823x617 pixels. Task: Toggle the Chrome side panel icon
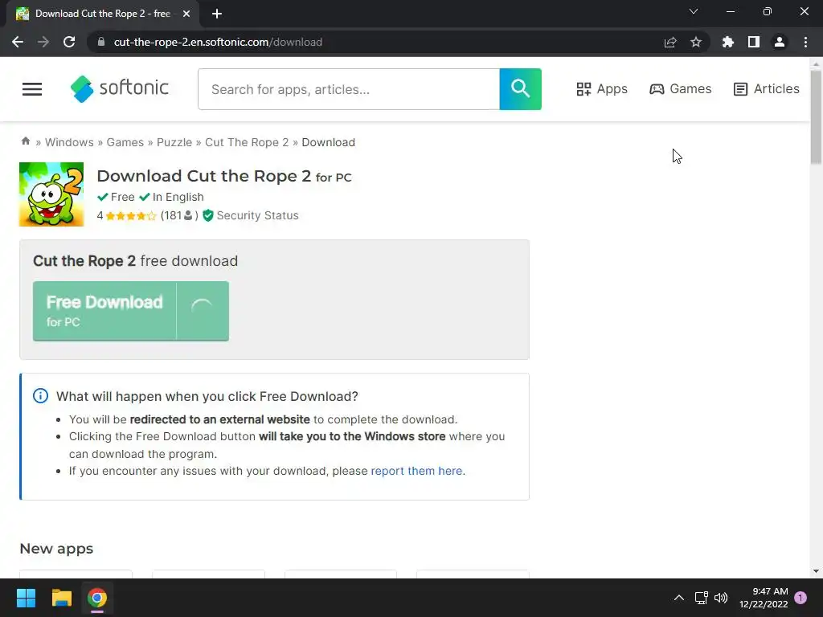[x=754, y=42]
